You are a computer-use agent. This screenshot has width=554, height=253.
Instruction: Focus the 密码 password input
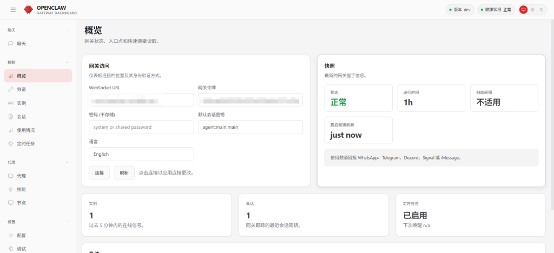click(x=141, y=127)
